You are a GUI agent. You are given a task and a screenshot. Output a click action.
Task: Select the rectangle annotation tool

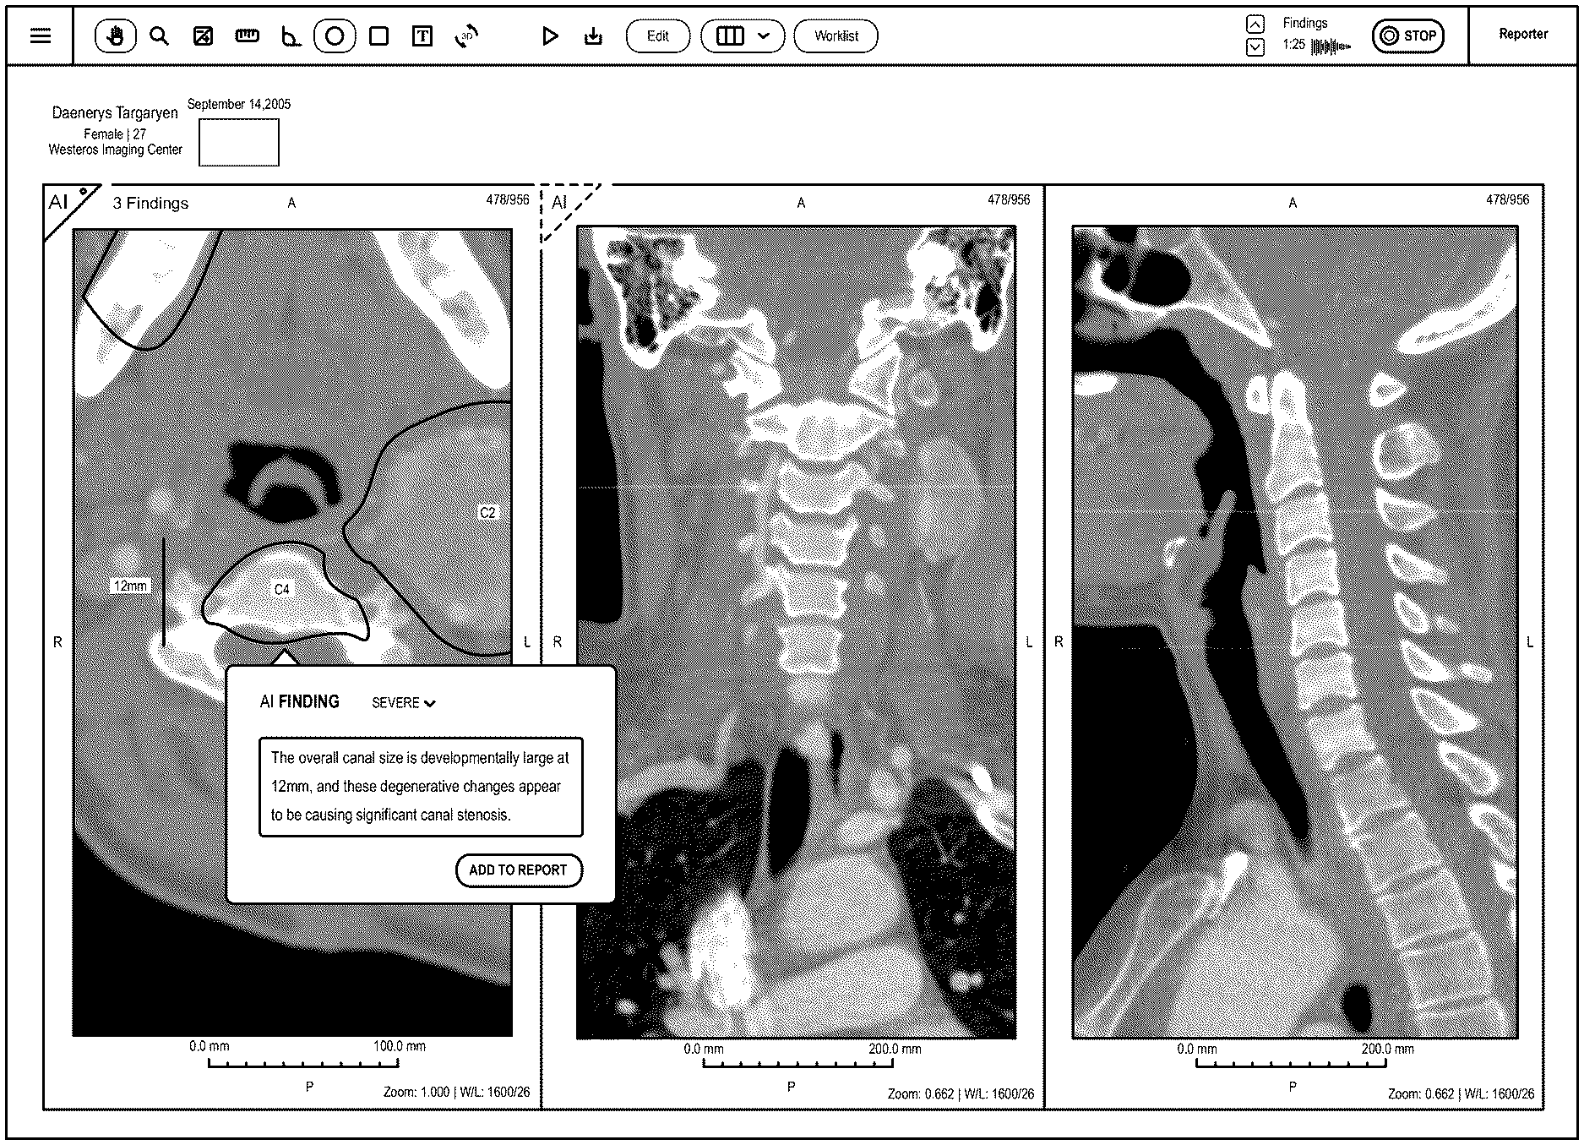[379, 36]
